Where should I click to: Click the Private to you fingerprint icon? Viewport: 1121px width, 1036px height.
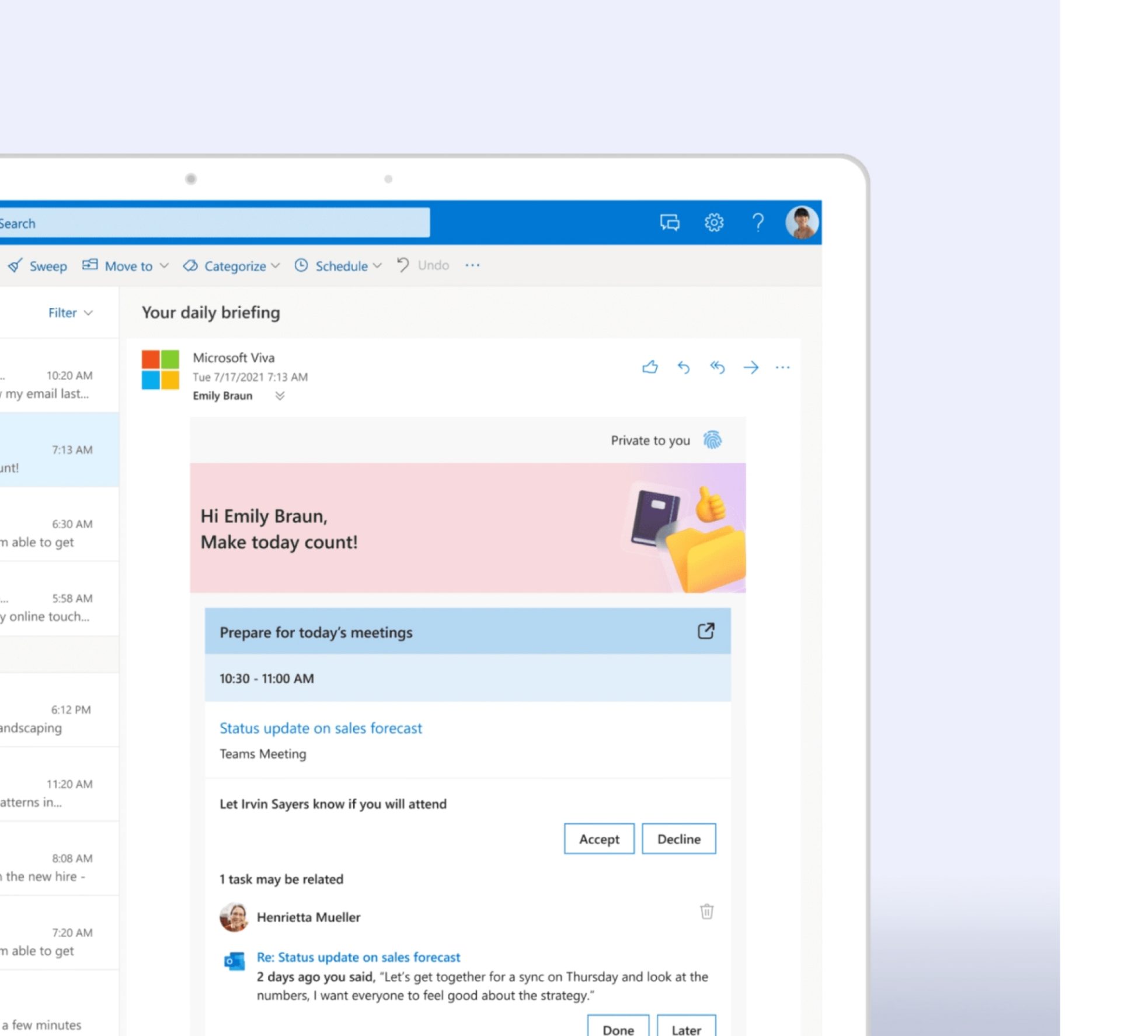712,439
